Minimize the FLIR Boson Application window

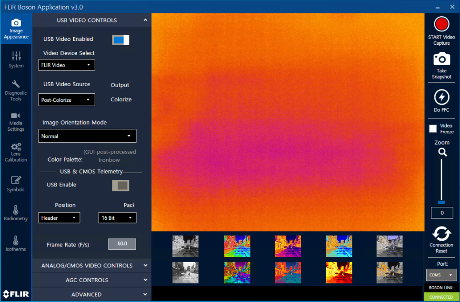pos(438,7)
